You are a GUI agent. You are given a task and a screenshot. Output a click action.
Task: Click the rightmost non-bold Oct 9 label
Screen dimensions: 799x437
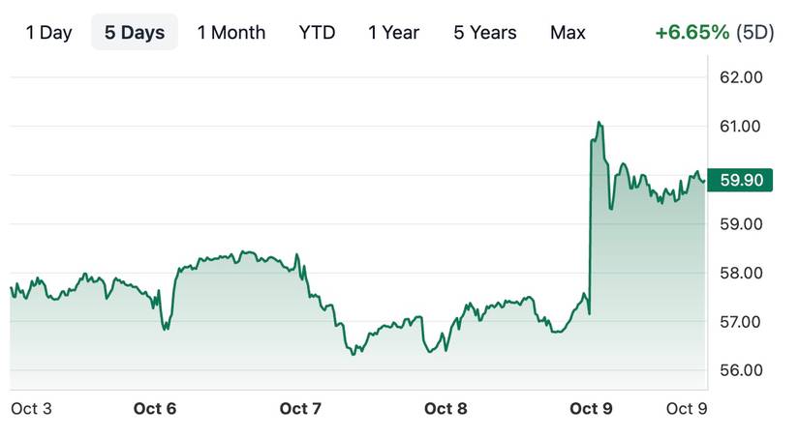(687, 408)
